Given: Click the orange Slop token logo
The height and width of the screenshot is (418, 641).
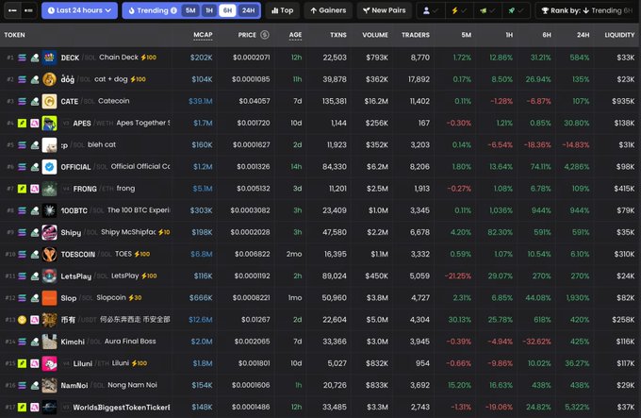Looking at the screenshot, I should [49, 298].
